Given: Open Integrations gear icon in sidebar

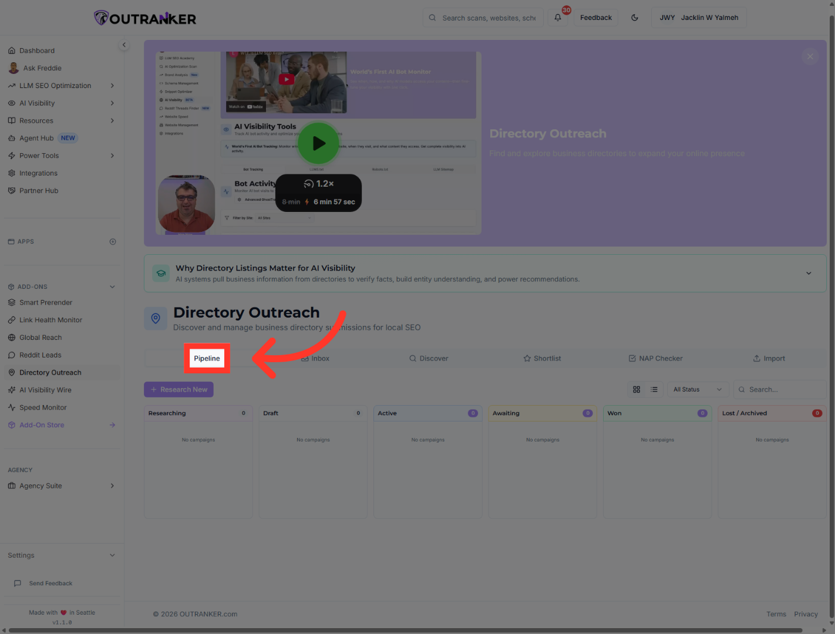Looking at the screenshot, I should [12, 173].
